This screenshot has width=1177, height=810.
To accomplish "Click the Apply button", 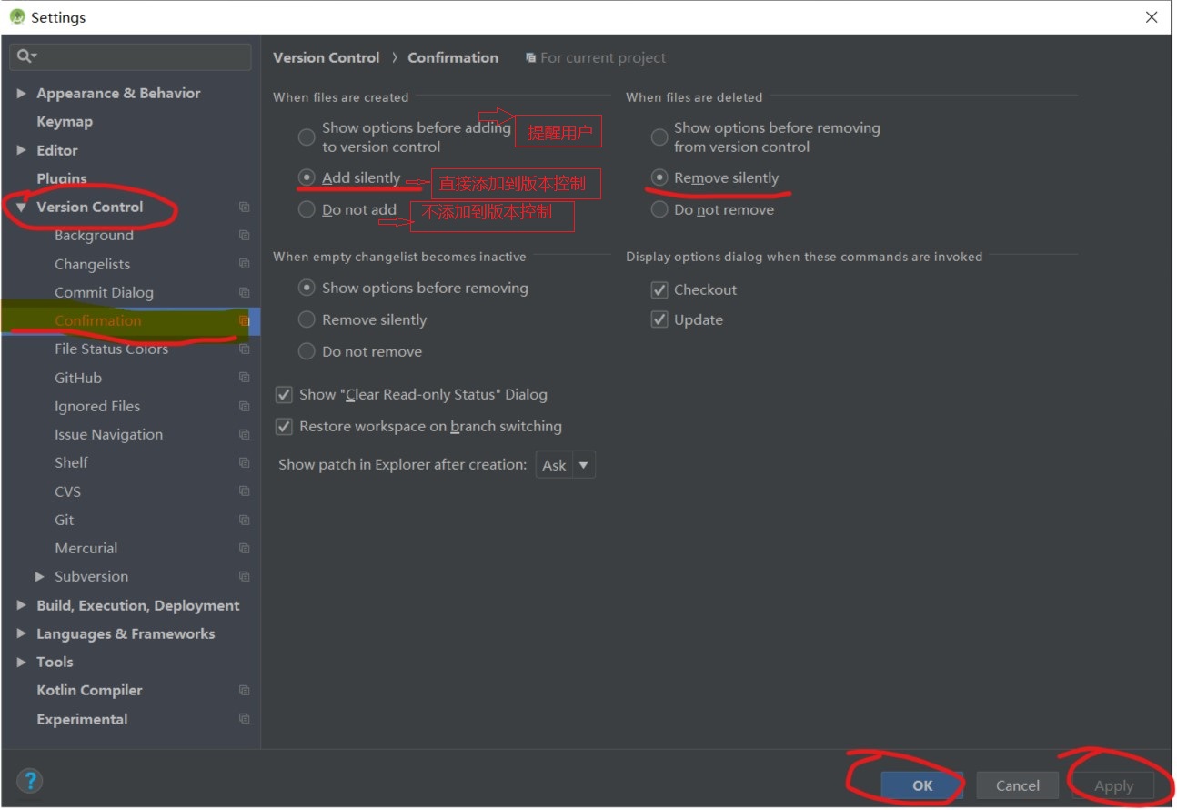I will (1113, 785).
